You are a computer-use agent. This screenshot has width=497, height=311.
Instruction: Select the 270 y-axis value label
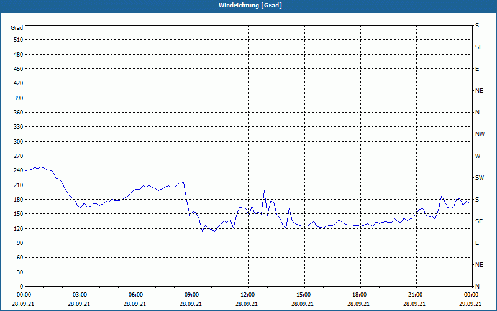click(x=19, y=156)
